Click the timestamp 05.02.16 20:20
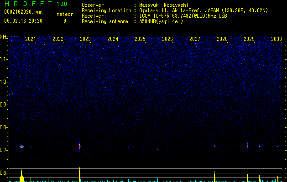The height and width of the screenshot is (182, 287). [x=23, y=21]
